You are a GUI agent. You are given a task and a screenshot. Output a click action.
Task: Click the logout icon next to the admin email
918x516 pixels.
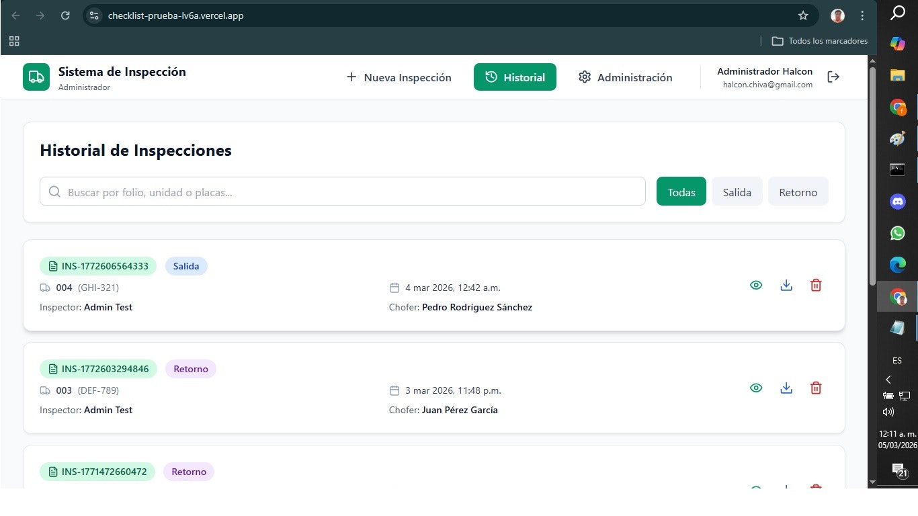[x=833, y=77]
